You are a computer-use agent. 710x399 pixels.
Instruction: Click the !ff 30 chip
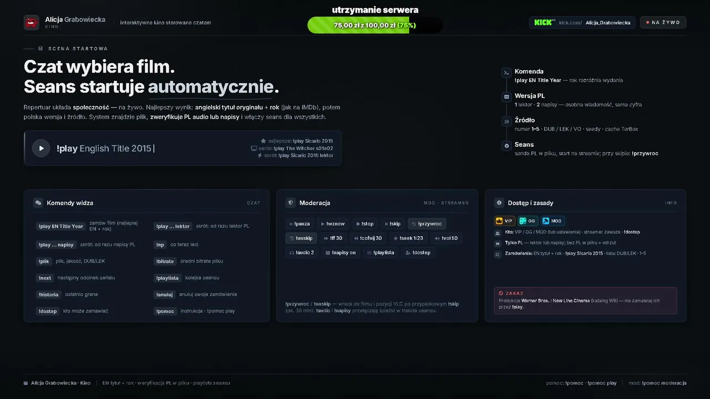pyautogui.click(x=333, y=238)
